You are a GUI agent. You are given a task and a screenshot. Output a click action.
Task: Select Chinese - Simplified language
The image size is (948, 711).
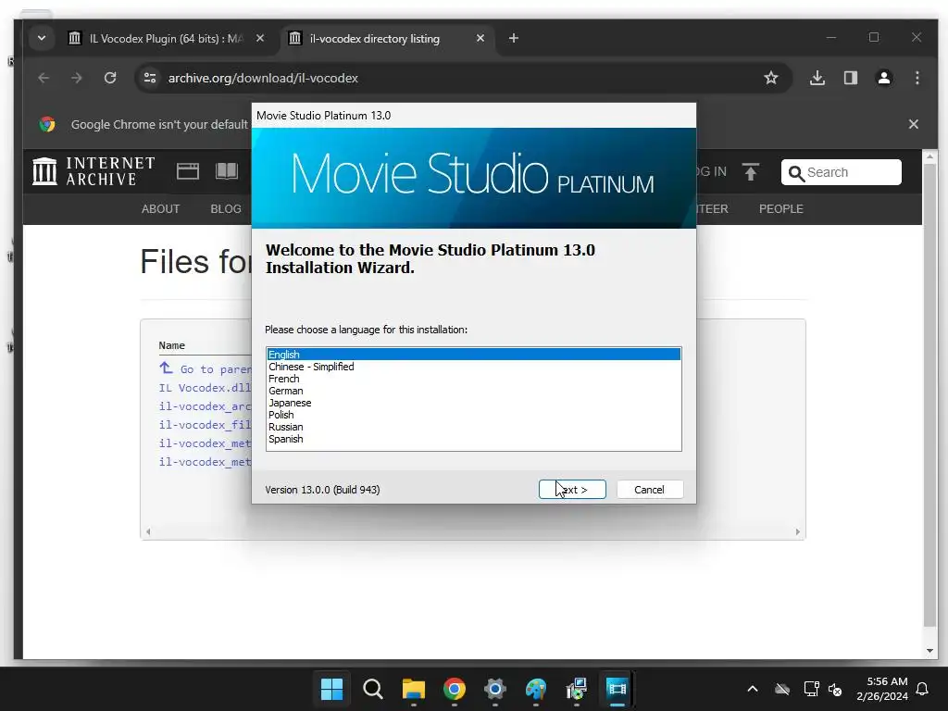(473, 367)
